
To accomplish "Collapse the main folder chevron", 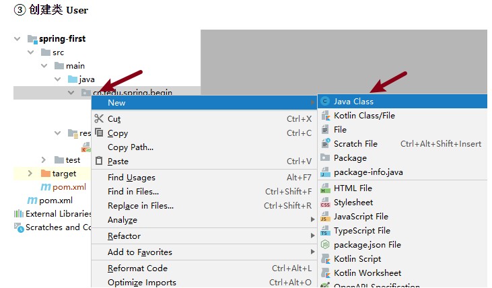I will point(44,65).
